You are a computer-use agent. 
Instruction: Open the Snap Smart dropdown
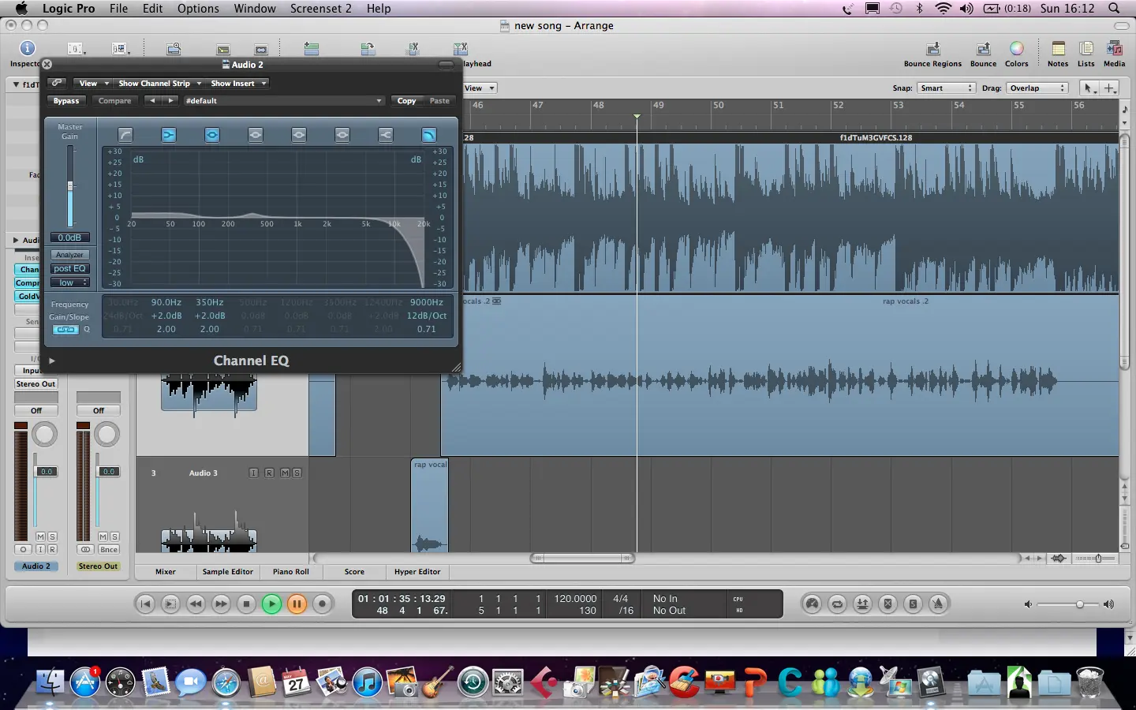(x=946, y=88)
